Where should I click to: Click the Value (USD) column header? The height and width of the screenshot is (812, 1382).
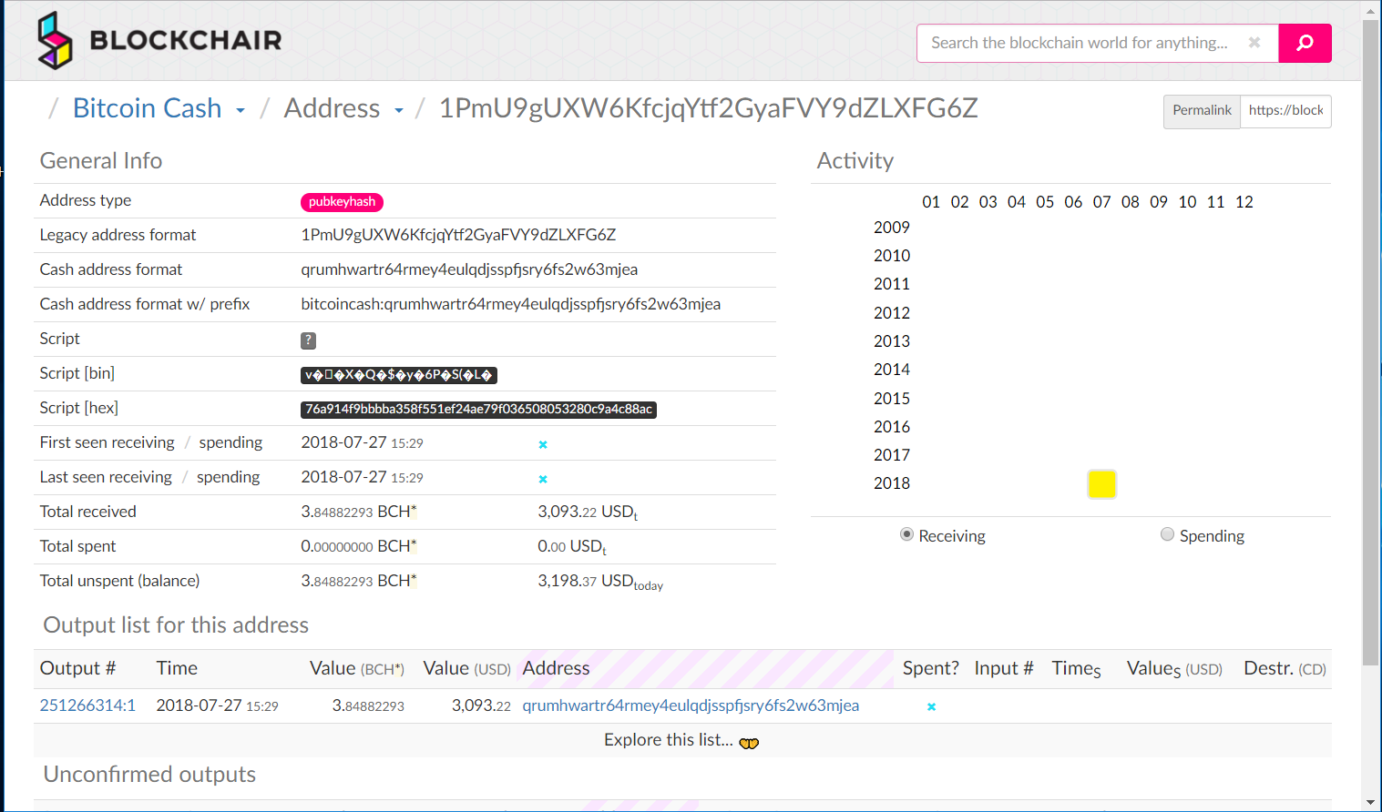point(467,668)
